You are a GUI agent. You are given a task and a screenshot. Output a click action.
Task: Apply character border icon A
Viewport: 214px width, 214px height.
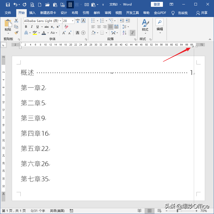83,21
